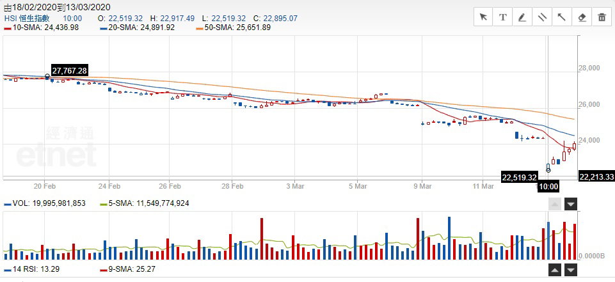615x282 pixels.
Task: Click the dark down arrow beside VOL panel
Action: [571, 204]
